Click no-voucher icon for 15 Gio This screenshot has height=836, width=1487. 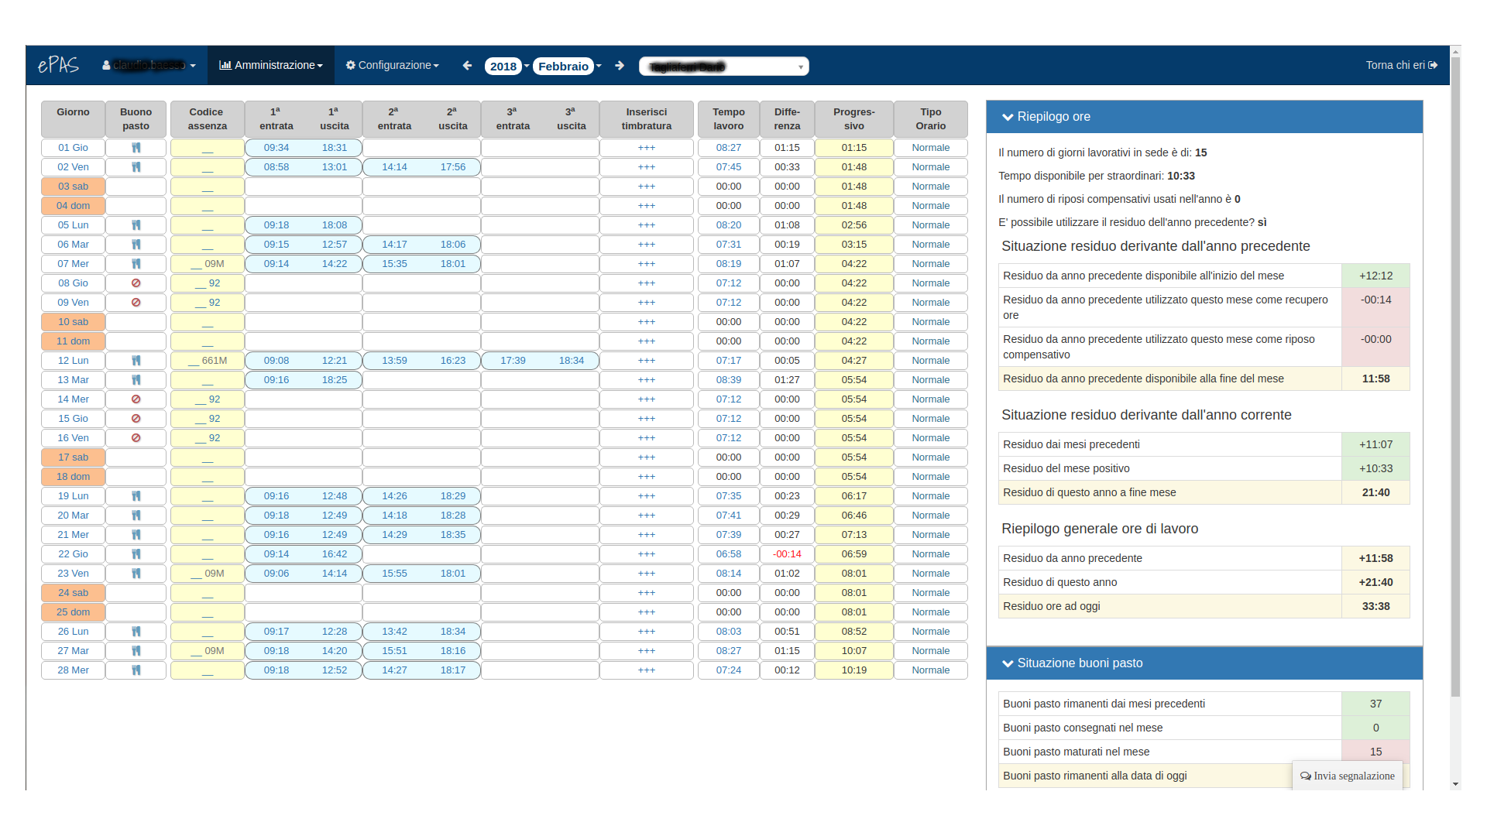pos(136,419)
